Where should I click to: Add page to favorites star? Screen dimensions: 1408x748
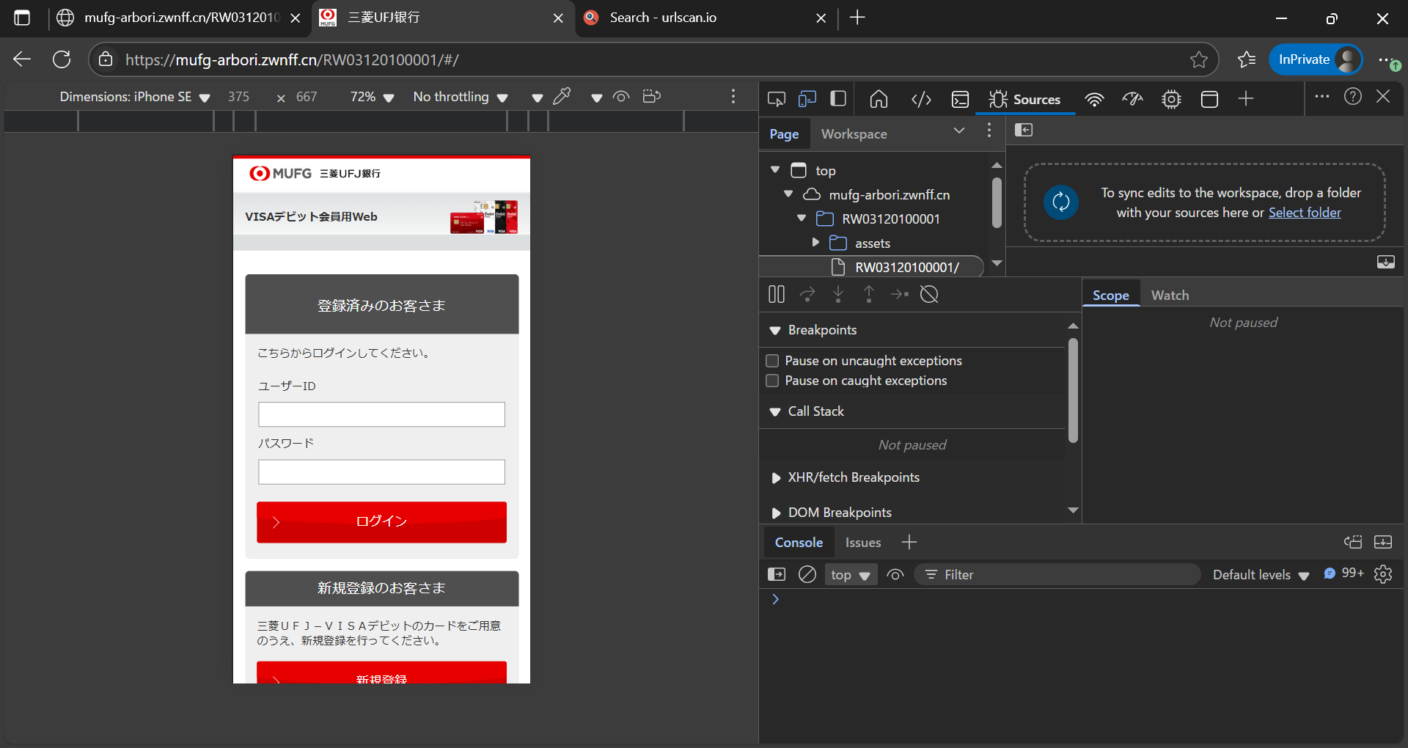[1199, 59]
